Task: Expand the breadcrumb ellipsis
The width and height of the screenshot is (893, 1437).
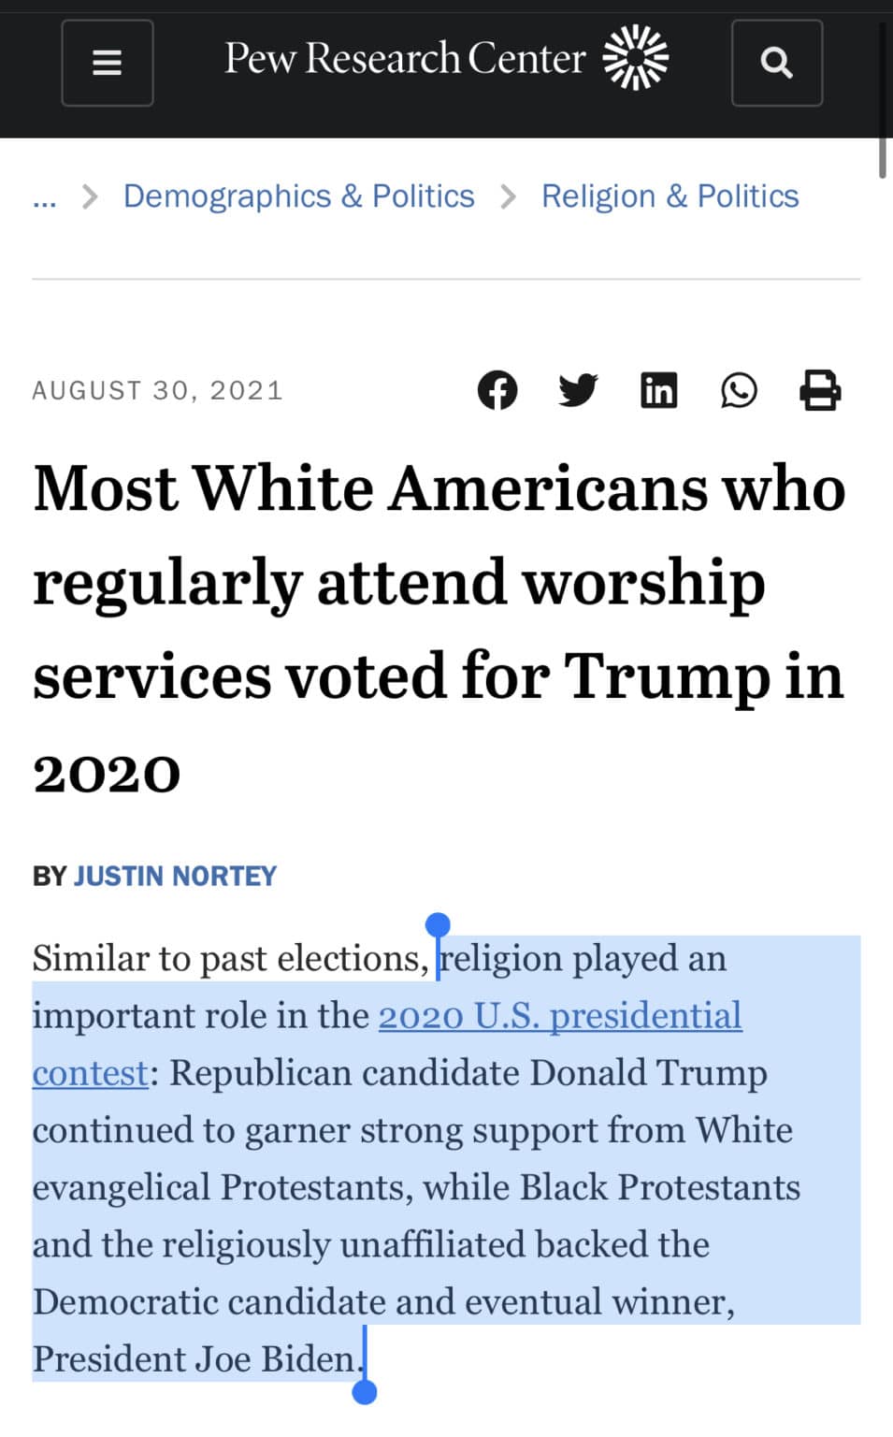Action: pos(44,198)
